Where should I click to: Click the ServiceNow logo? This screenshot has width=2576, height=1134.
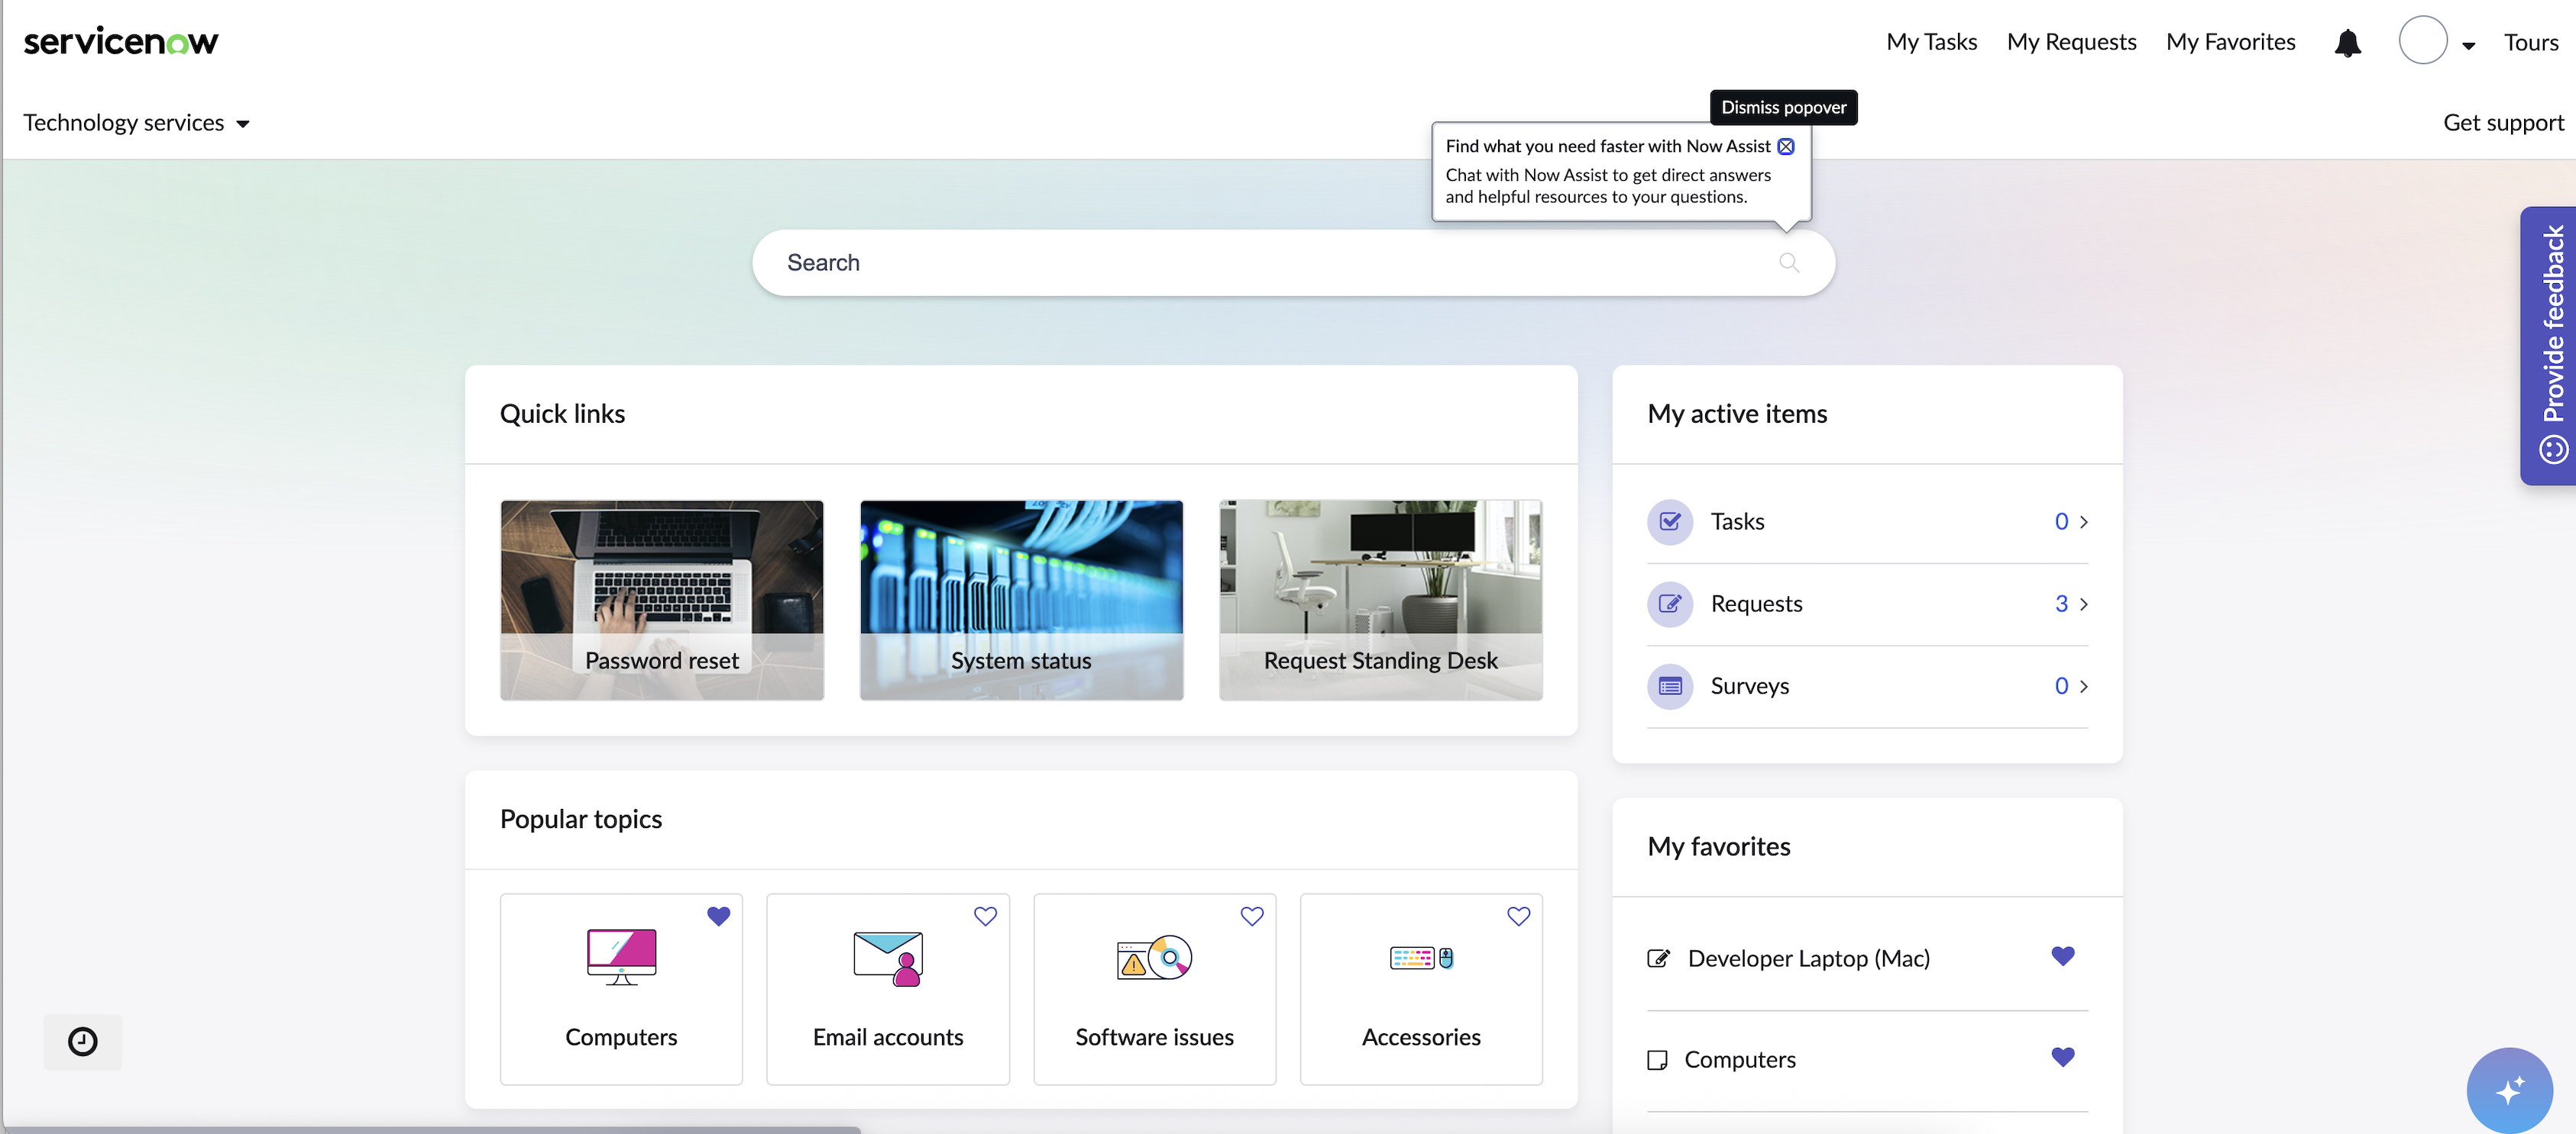[121, 41]
